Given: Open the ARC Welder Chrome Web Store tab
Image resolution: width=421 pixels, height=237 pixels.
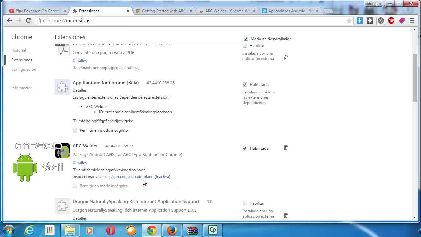Looking at the screenshot, I should 227,11.
